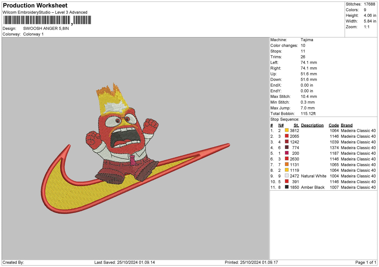Click the 'Printed: 25/10/2024 01.09.17' text

pos(251,263)
